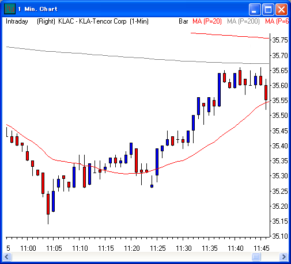Click 'KLAC - KLA-Tencor Corp' symbol text
Image resolution: width=291 pixels, height=264 pixels.
coord(92,21)
